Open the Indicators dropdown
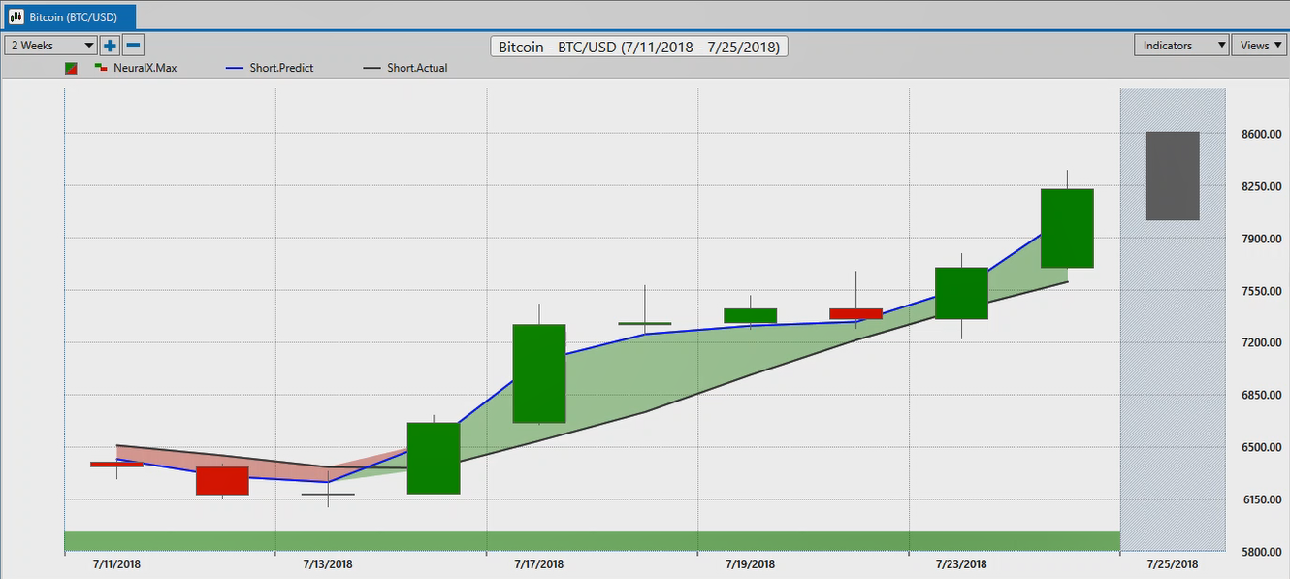 1181,45
